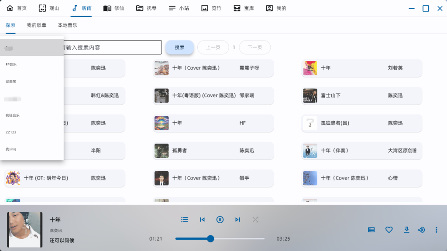The width and height of the screenshot is (447, 251).
Task: Click the 上一页 previous page button
Action: pyautogui.click(x=213, y=47)
